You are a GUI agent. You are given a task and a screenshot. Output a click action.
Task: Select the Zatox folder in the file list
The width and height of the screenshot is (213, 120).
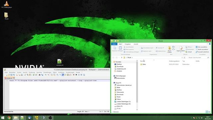pos(143,64)
